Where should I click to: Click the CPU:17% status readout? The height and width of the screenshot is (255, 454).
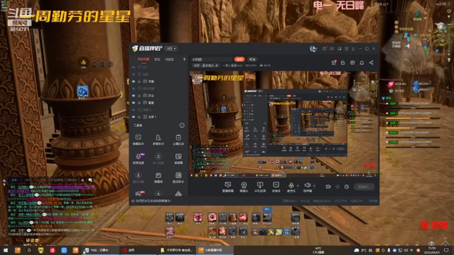(x=340, y=201)
